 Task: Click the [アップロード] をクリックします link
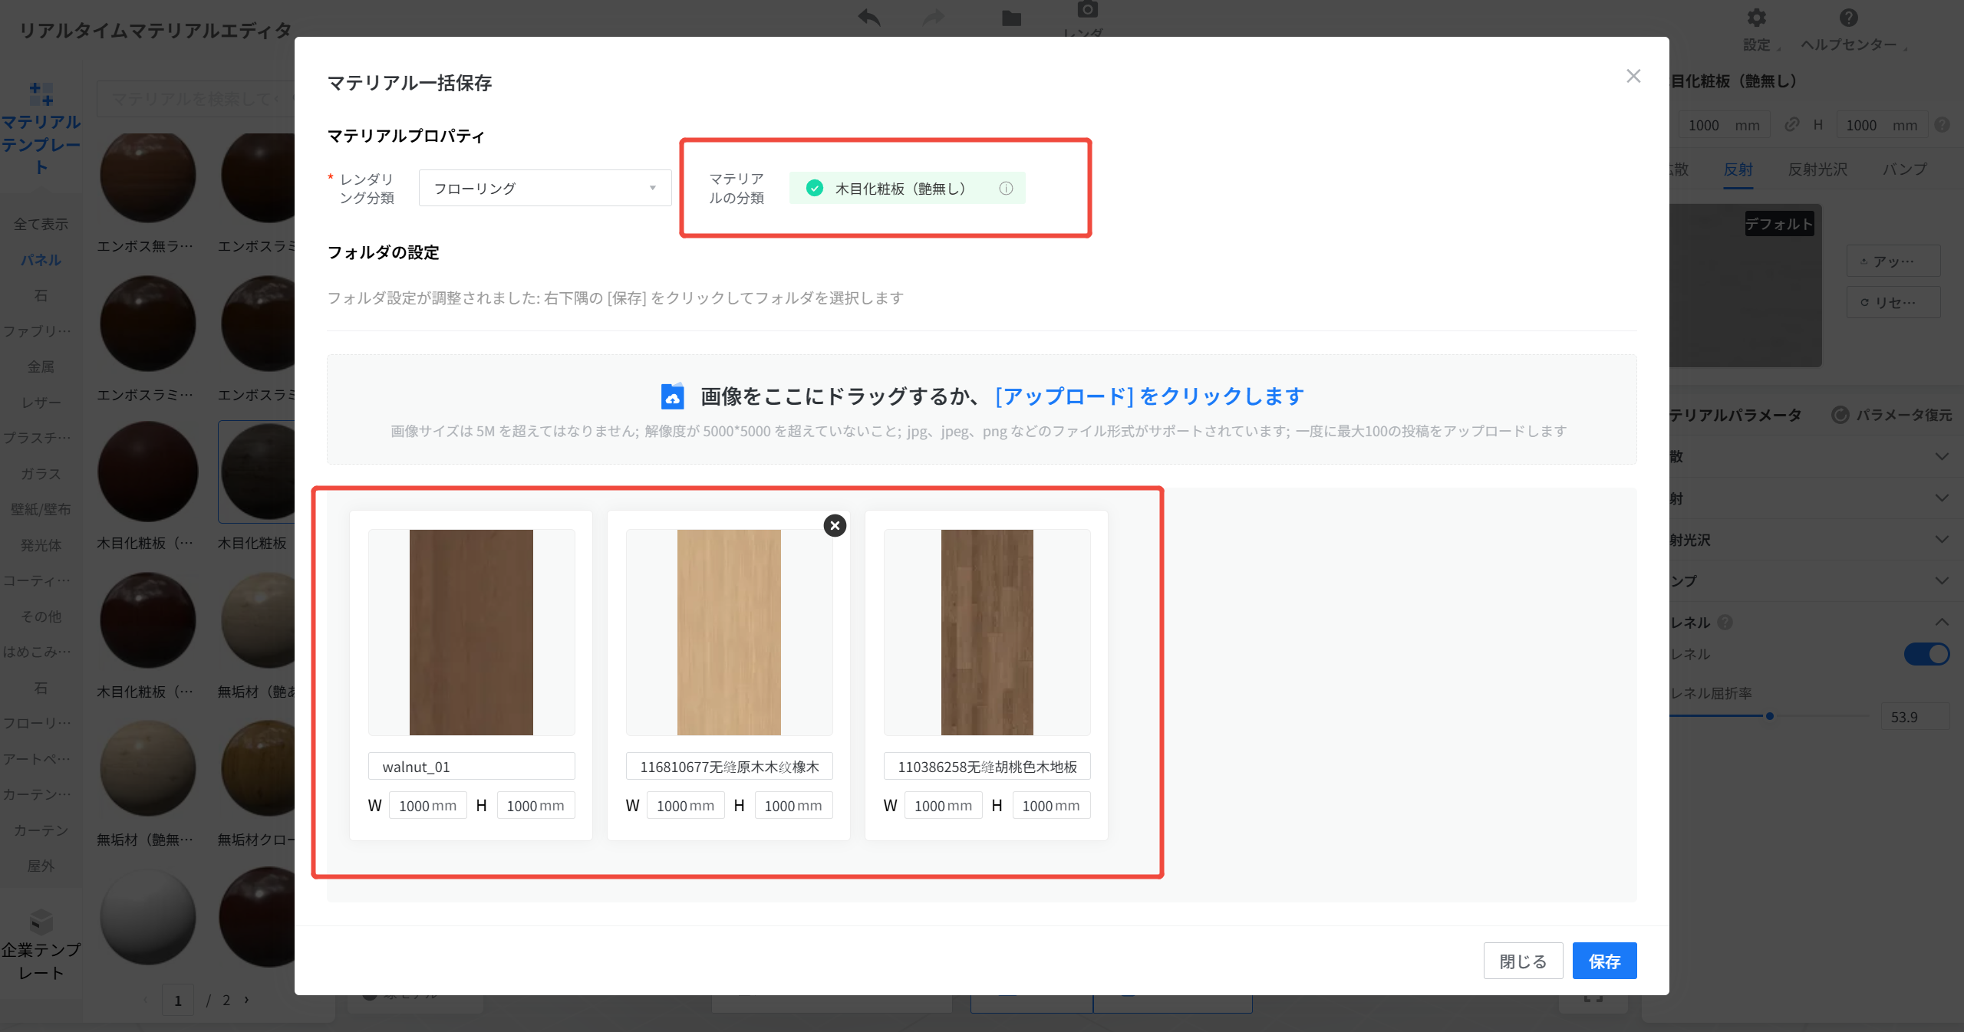point(1149,396)
